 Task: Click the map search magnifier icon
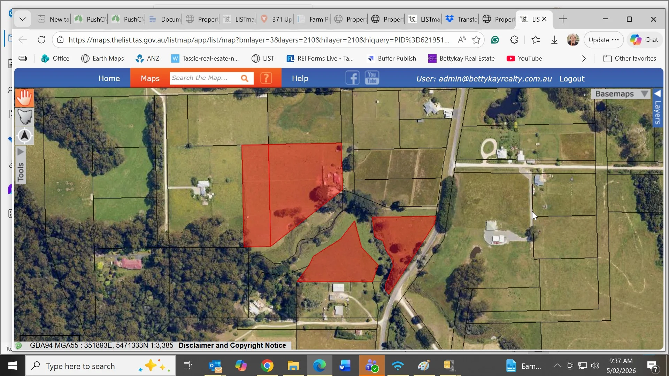tap(245, 78)
